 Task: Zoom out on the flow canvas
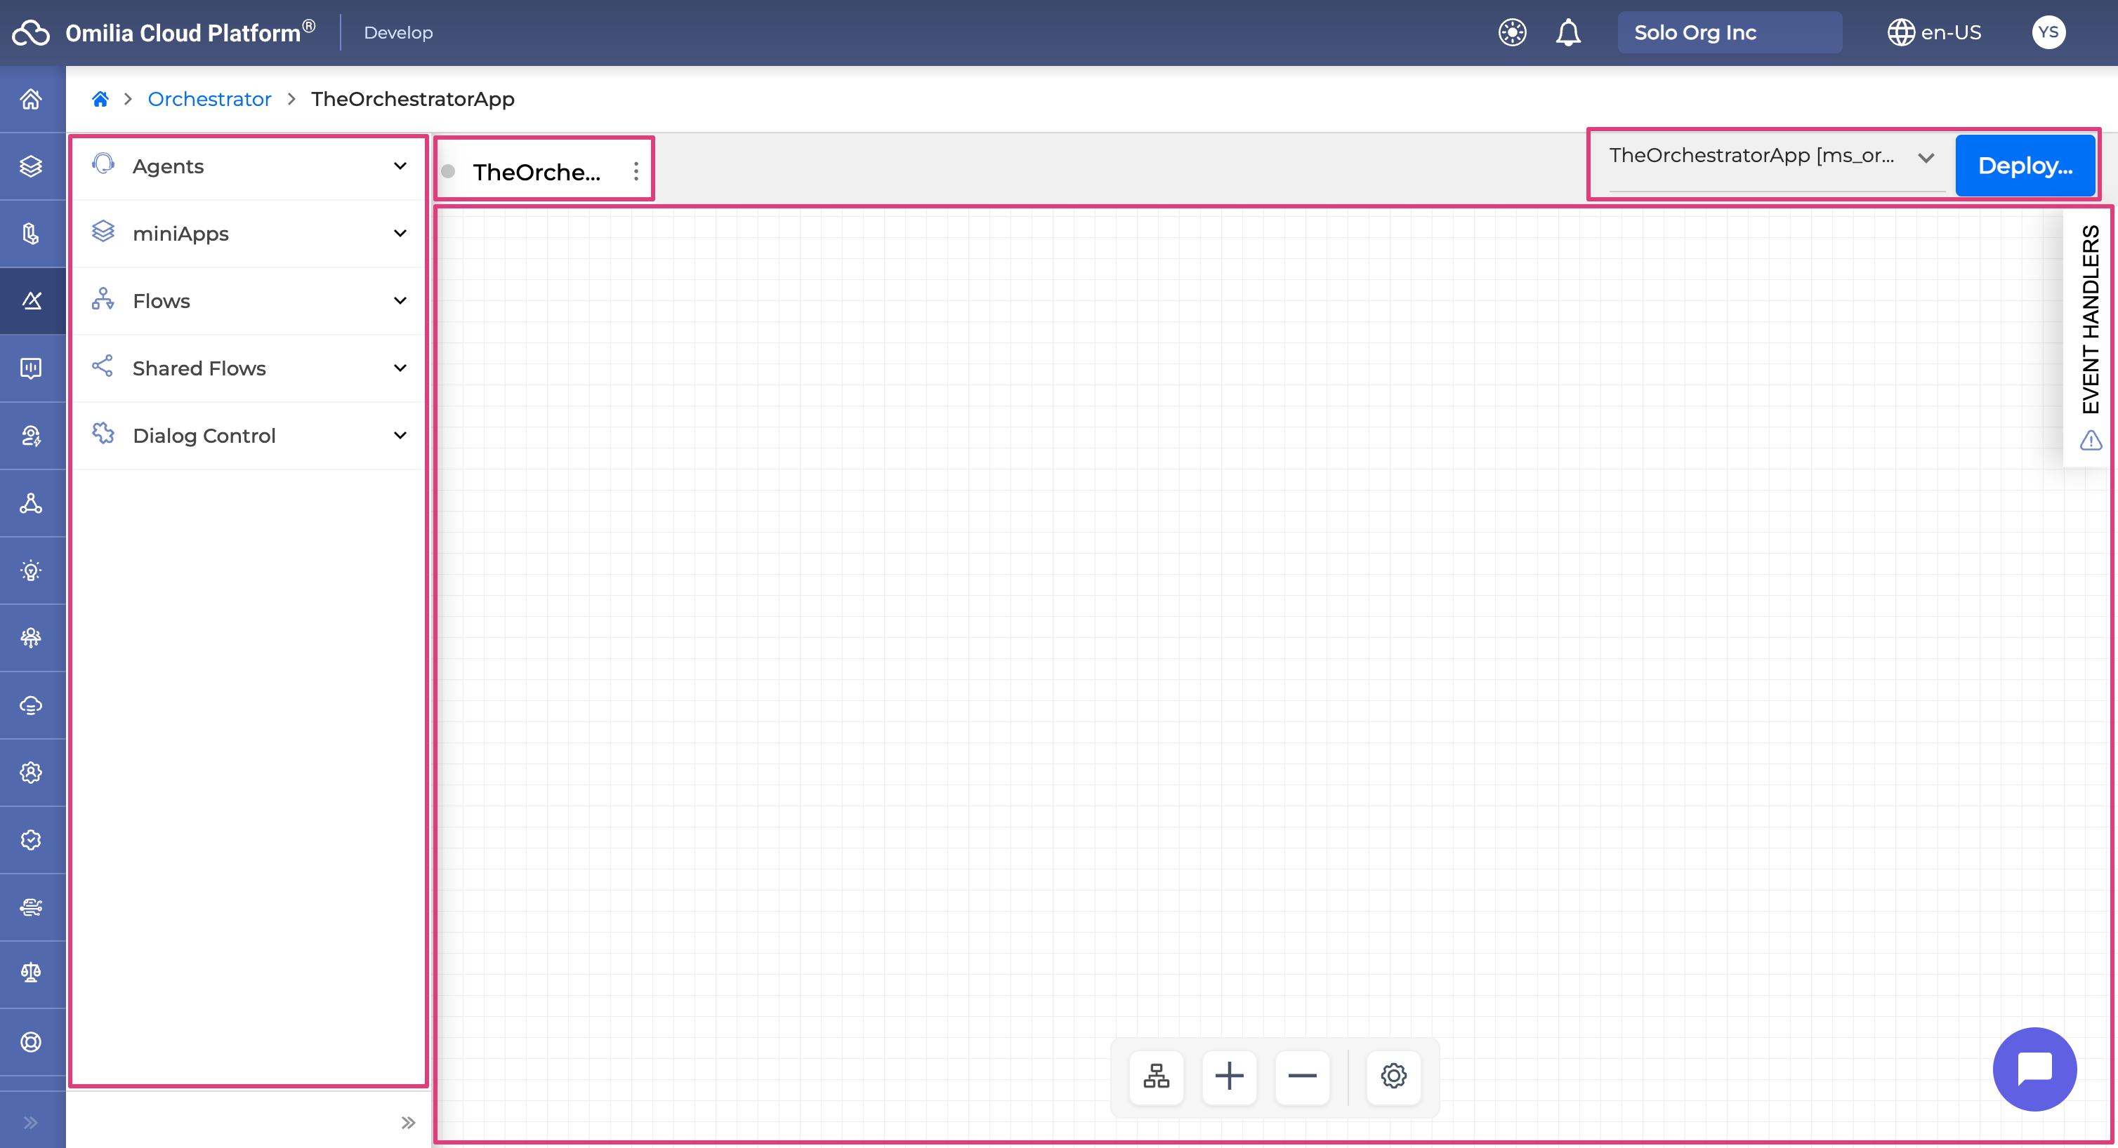1303,1076
